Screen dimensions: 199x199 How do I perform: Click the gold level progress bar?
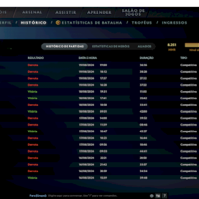pos(192,45)
